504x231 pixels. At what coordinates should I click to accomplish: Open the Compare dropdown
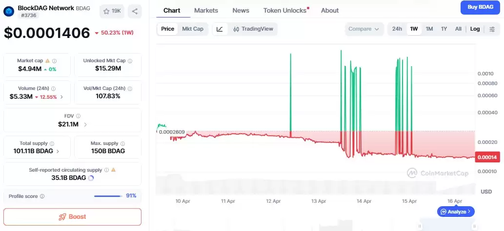click(x=363, y=29)
